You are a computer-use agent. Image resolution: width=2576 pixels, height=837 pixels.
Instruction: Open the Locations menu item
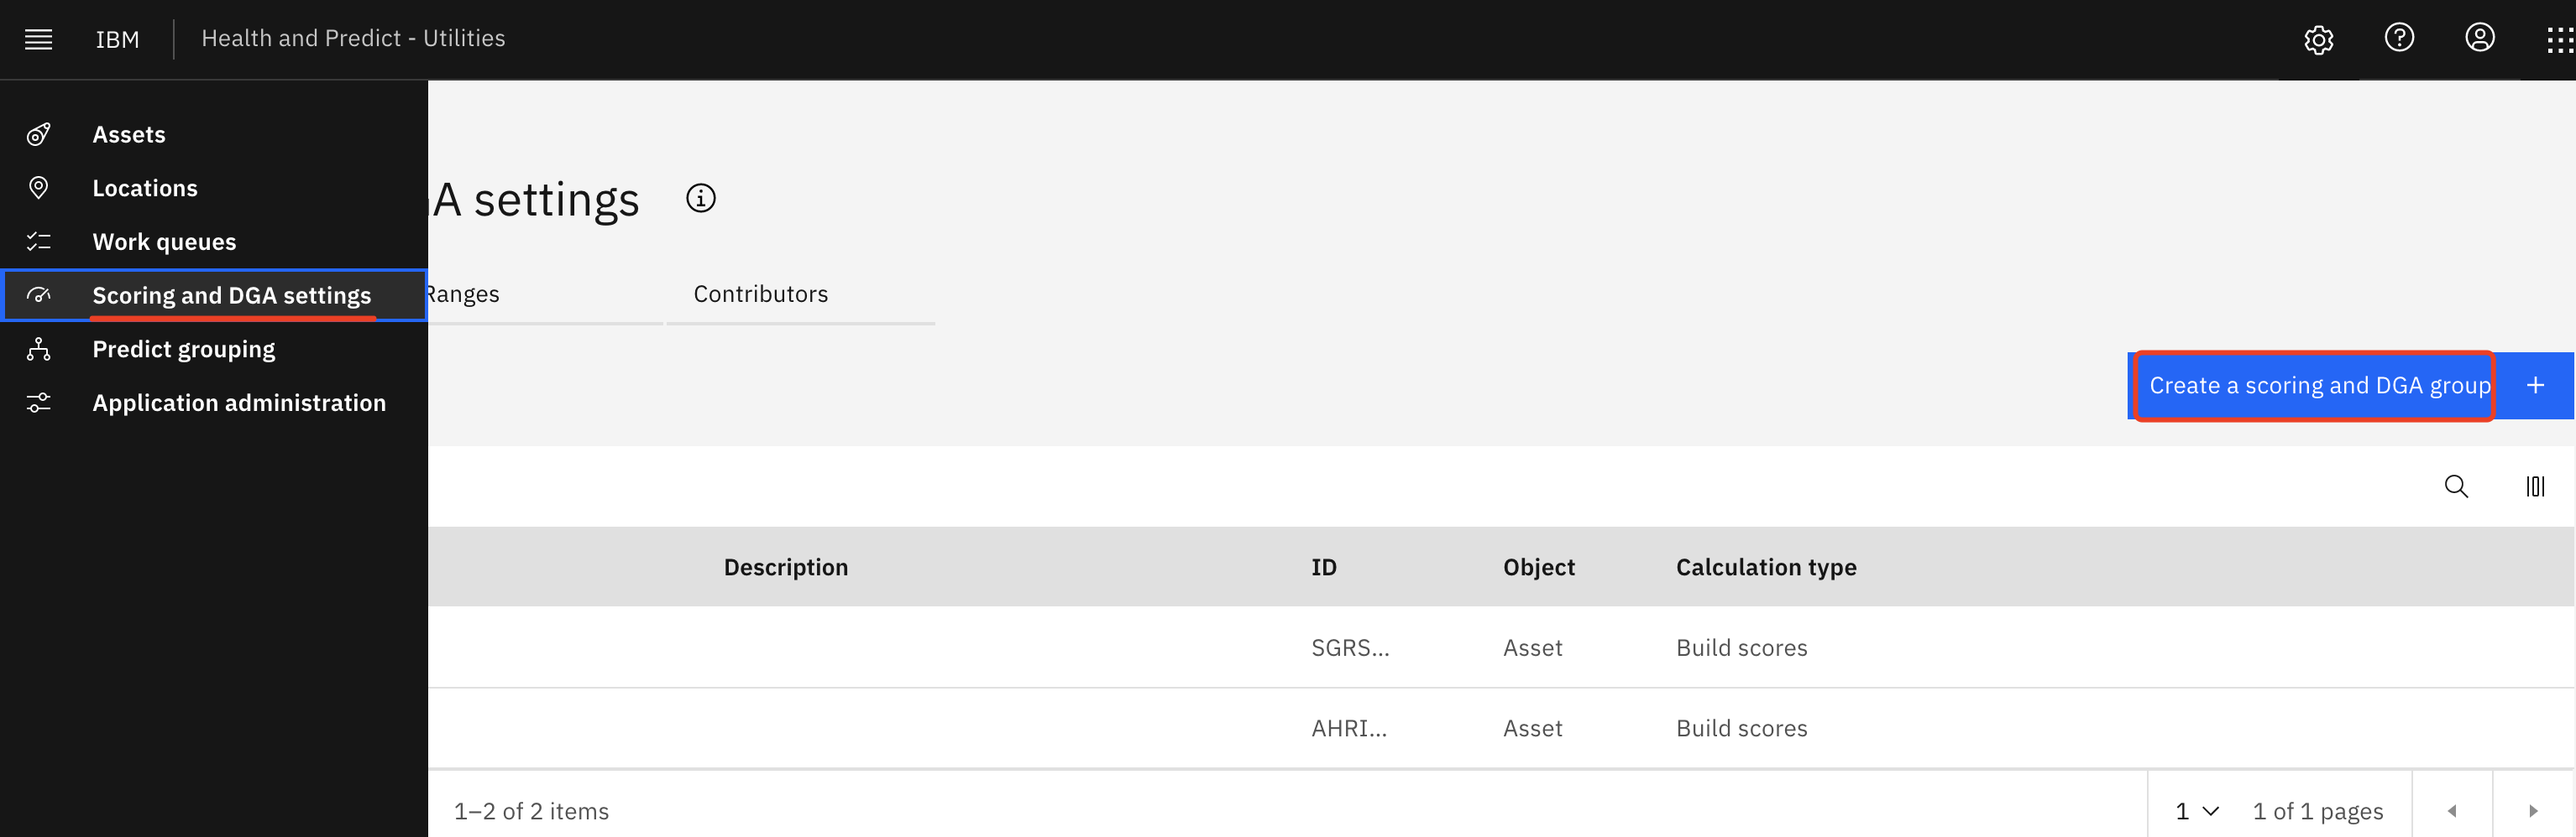pyautogui.click(x=214, y=188)
